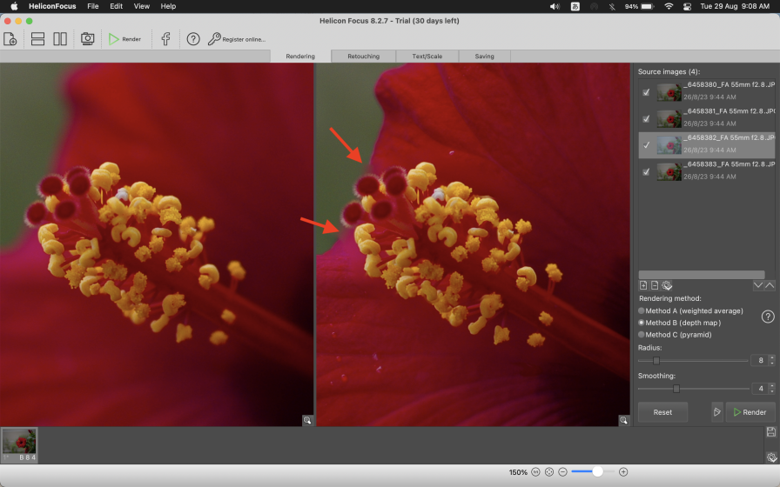
Task: Decrease Smoothing value with stepper down arrow
Action: coord(771,391)
